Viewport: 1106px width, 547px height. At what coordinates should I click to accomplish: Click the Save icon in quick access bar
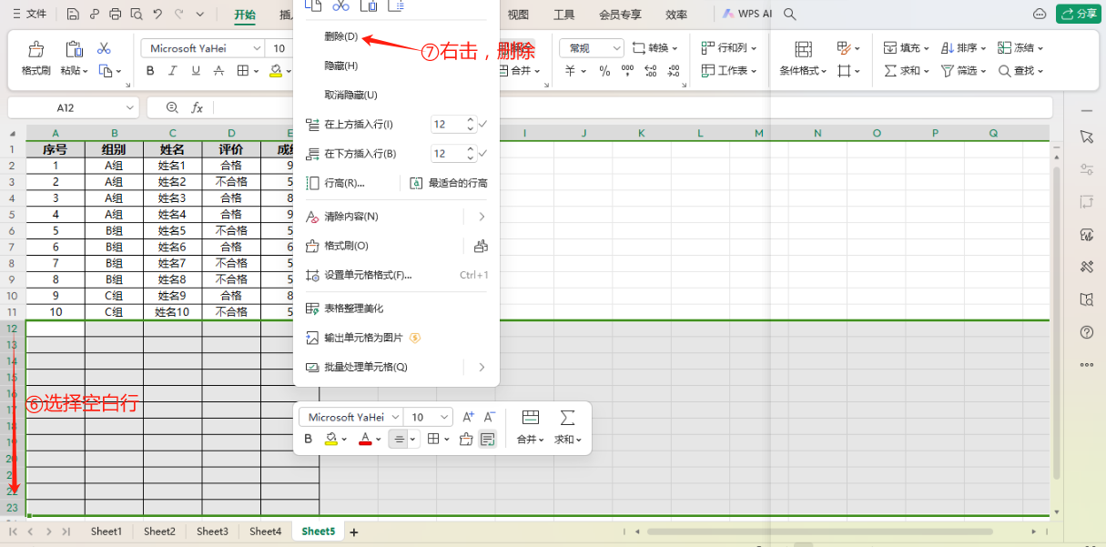tap(72, 15)
